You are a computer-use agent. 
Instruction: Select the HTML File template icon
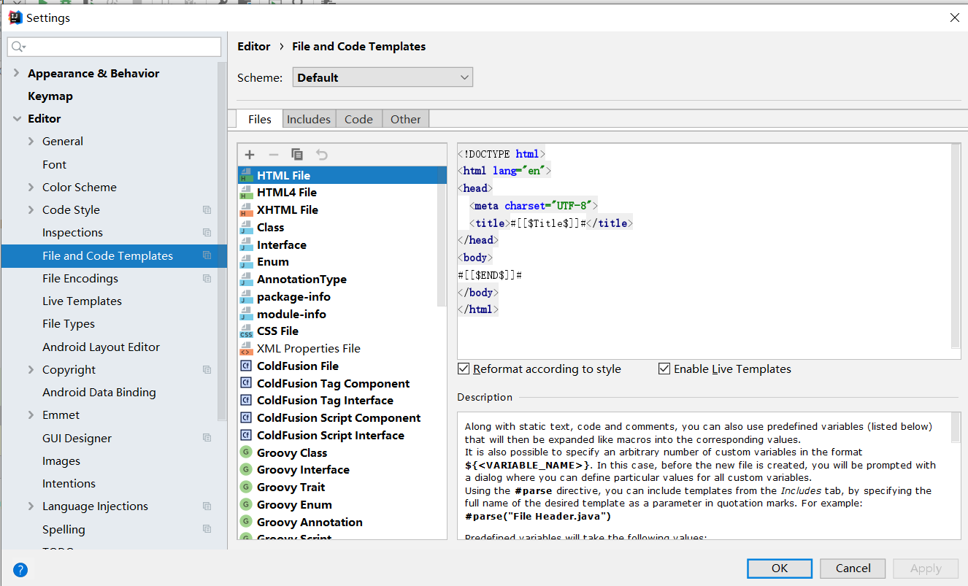[x=246, y=175]
